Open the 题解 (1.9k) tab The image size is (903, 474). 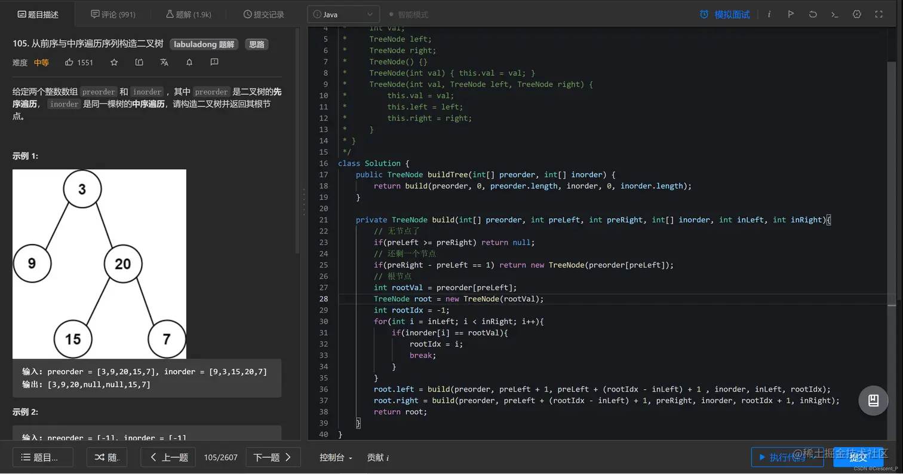click(x=188, y=14)
